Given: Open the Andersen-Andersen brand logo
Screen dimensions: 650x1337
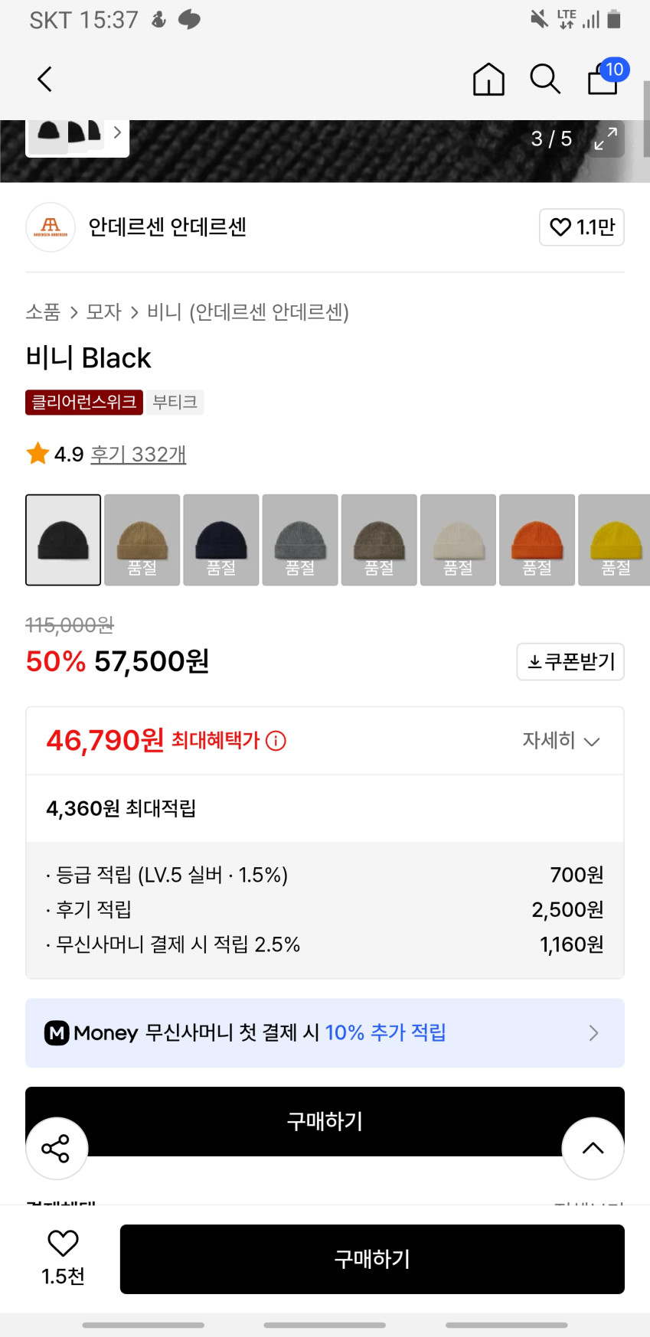Looking at the screenshot, I should click(x=51, y=227).
